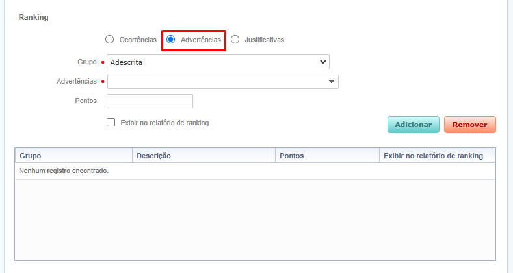
Task: Click the Ranking section heading
Action: (33, 18)
